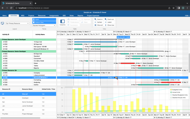Select activity A1090 Company row
190x119 pixels.
point(29,73)
